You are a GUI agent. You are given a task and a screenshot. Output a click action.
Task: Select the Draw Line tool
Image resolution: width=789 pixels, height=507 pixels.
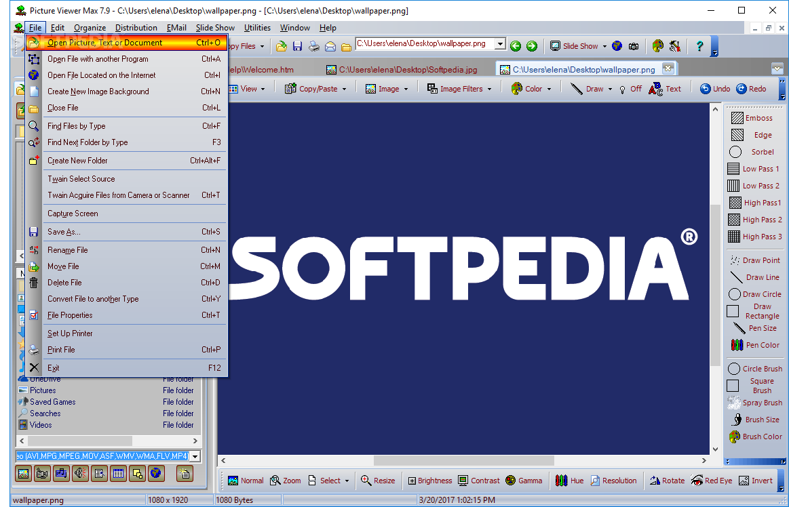pyautogui.click(x=754, y=277)
